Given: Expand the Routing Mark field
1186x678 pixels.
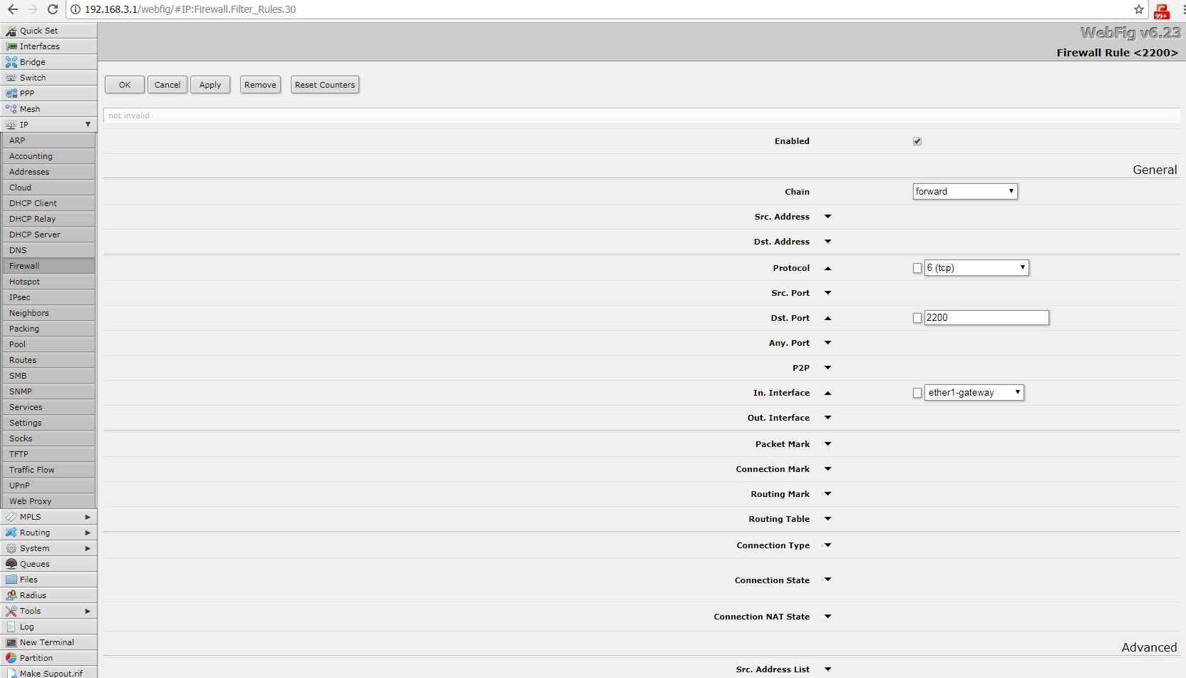Looking at the screenshot, I should point(827,494).
